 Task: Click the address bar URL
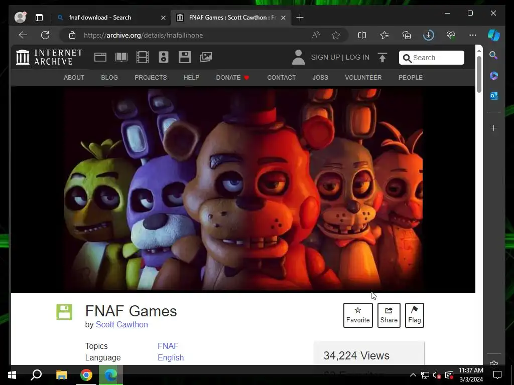point(143,35)
